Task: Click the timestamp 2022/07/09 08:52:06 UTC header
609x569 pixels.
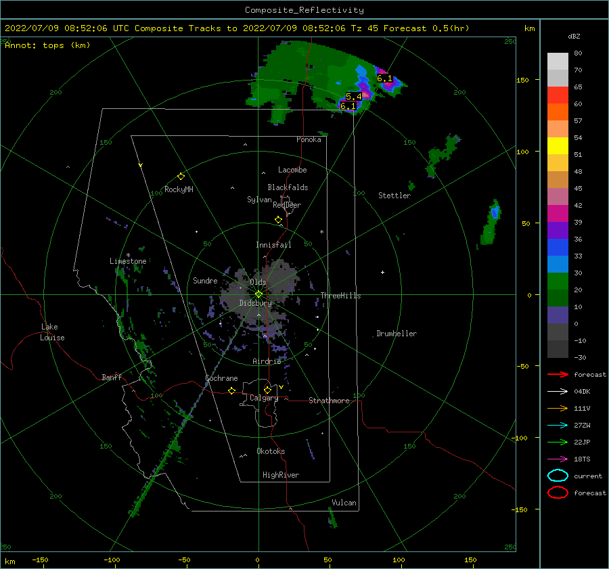Action: pyautogui.click(x=67, y=28)
